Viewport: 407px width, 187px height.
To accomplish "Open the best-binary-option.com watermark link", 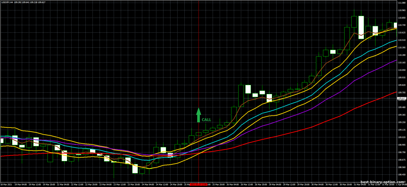I will [382, 182].
